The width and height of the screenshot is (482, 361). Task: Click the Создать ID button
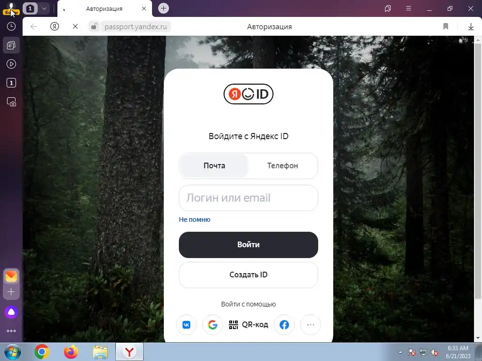point(249,275)
